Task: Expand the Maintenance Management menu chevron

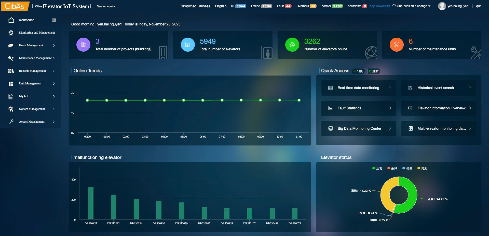Action: pos(54,58)
